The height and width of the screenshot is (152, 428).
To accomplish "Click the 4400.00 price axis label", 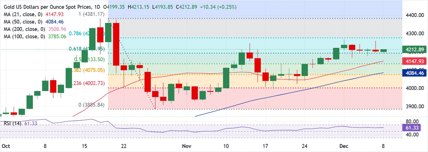I will (x=414, y=15).
